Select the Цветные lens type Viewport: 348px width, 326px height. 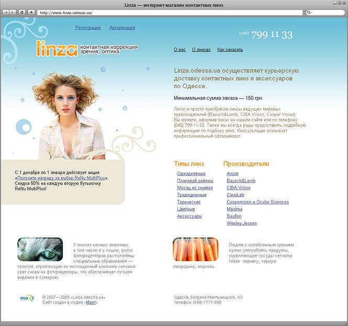click(x=186, y=209)
